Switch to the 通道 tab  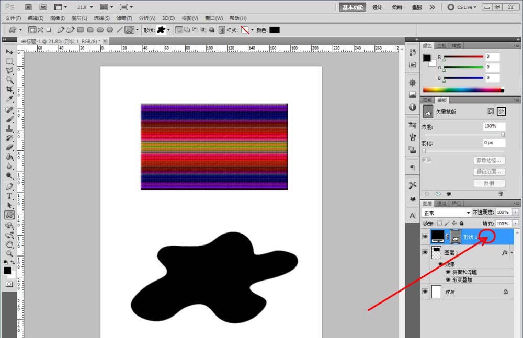pos(441,203)
